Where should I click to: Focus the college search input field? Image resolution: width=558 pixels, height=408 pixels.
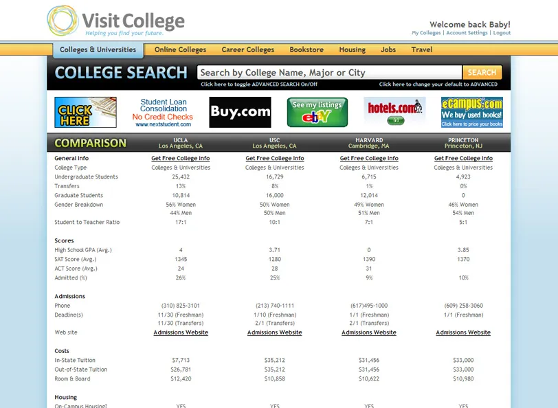[330, 73]
